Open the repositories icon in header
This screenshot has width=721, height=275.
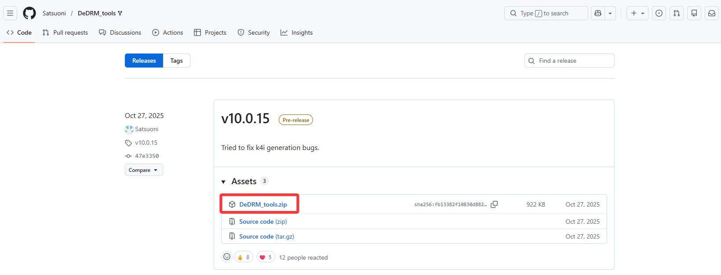pos(694,13)
